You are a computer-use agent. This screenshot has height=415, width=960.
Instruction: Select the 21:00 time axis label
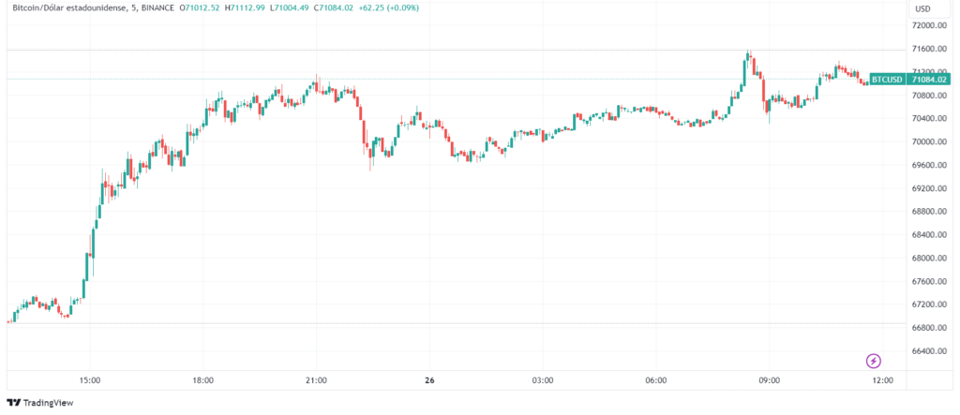316,380
